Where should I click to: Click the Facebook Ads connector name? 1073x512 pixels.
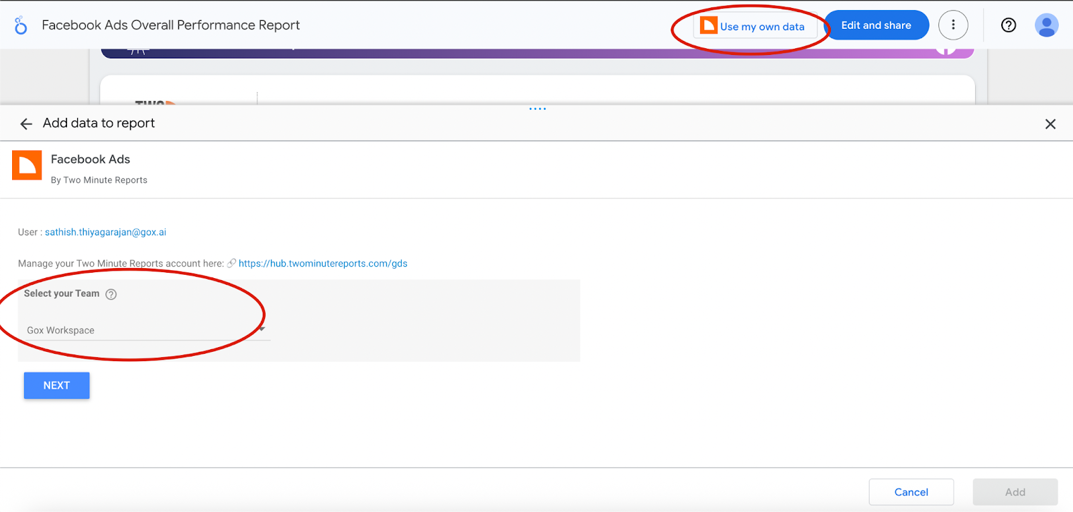91,159
